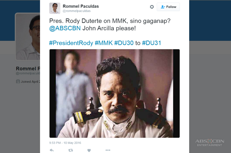
Task: Enlarge the attached photo in the tweet
Action: [x=114, y=93]
